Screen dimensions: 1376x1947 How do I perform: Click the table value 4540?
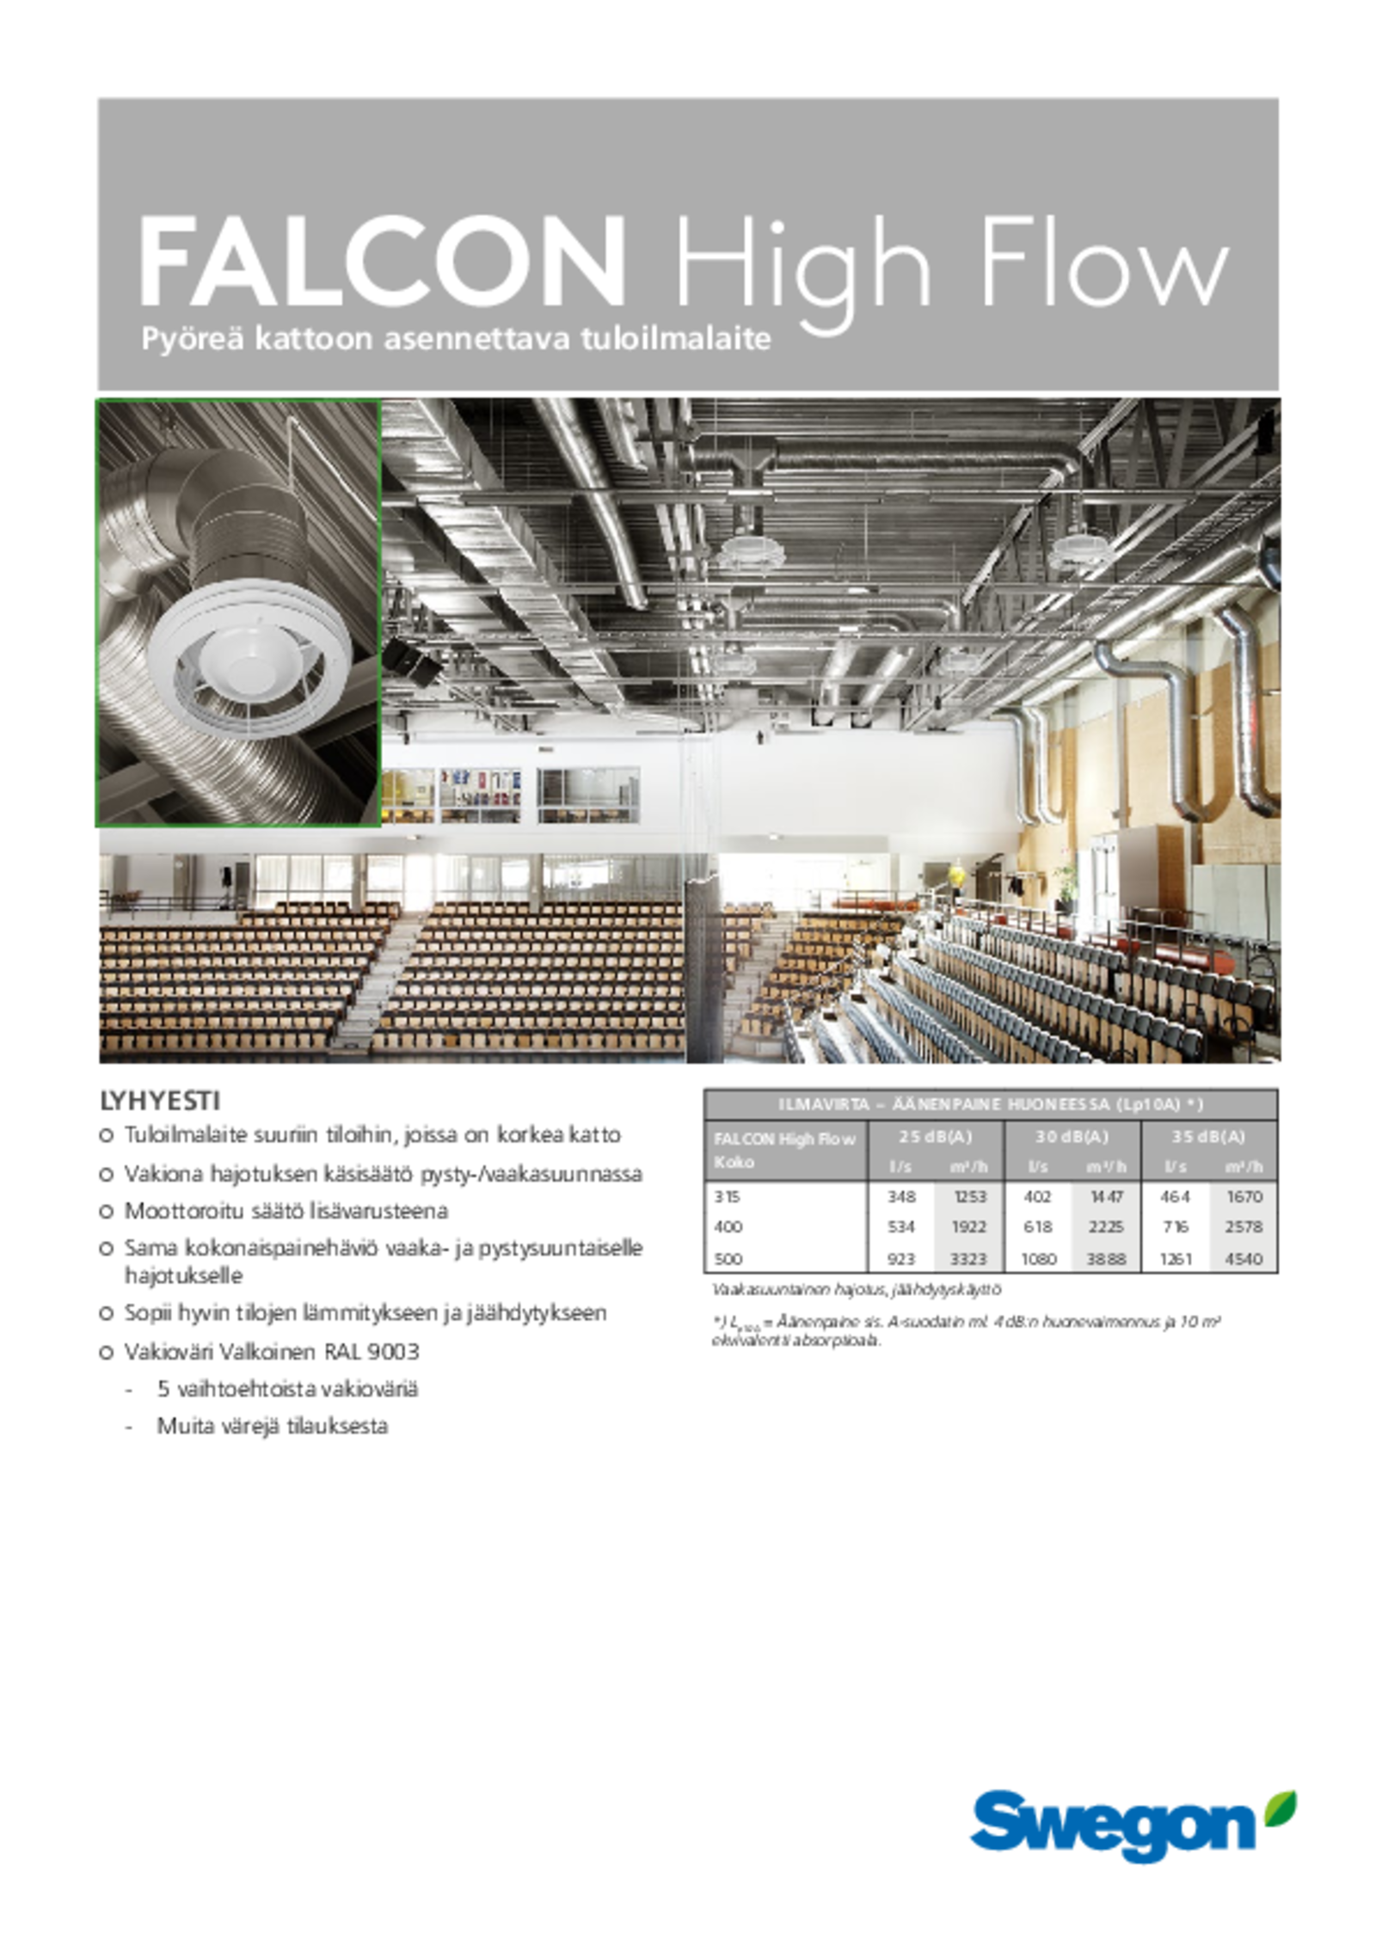(x=1244, y=1259)
